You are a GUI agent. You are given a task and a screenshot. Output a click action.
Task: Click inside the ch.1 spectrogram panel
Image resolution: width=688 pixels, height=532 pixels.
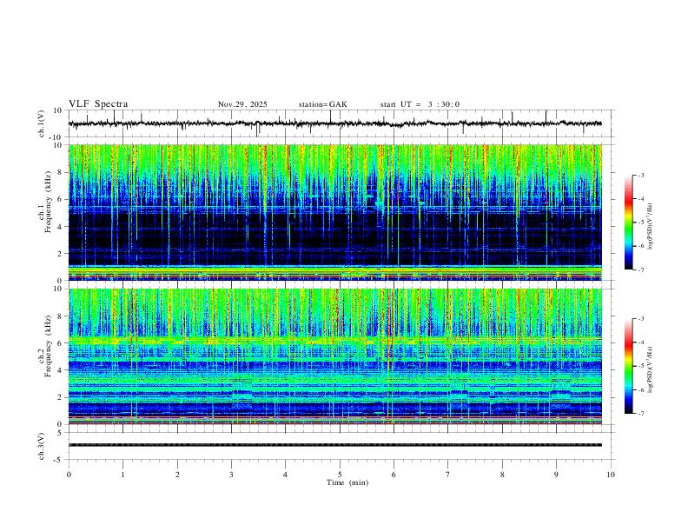334,212
